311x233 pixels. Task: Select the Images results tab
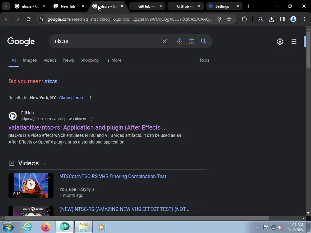point(30,60)
